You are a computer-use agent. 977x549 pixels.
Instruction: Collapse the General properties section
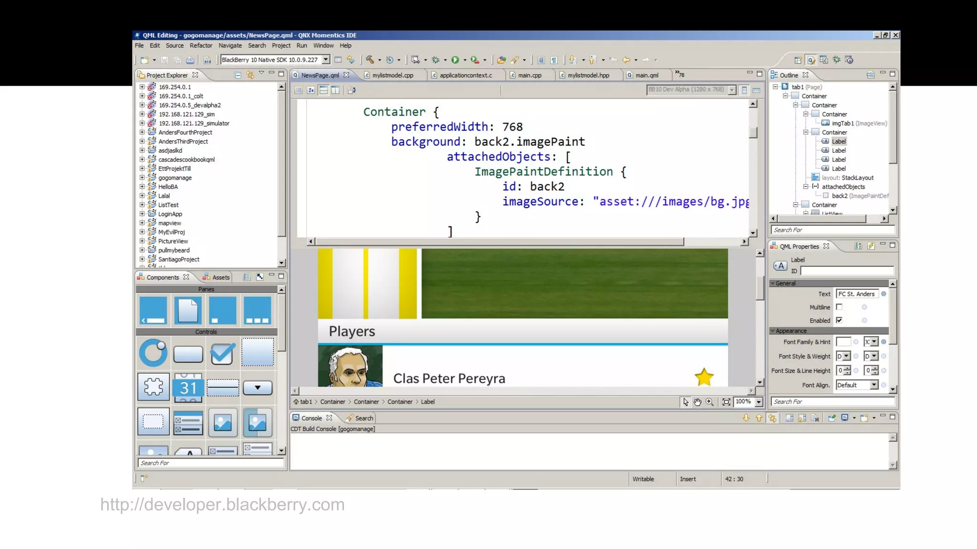tap(772, 284)
